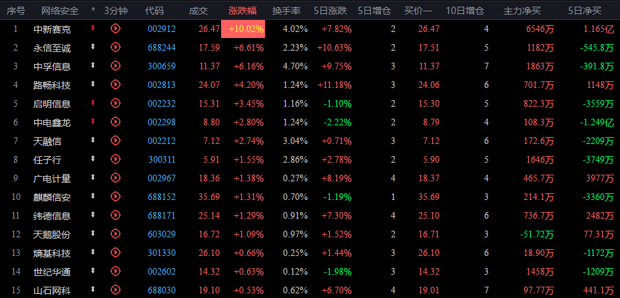Open 3-minute chart icon for 启明信息
620x298 pixels.
click(x=115, y=103)
